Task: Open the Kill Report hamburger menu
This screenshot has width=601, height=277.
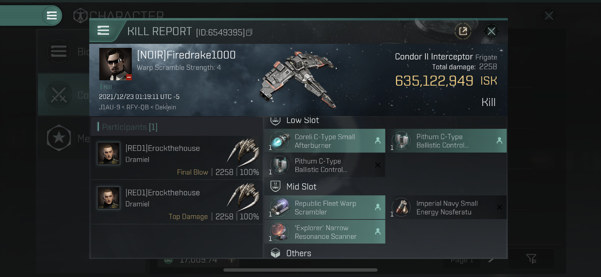Action: pos(103,30)
